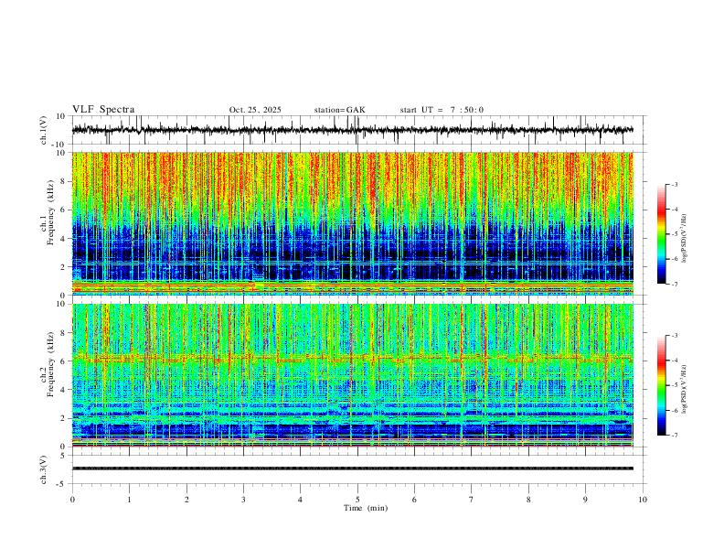Screen dimensions: 724x560
Task: Select the date "Oct. 25, 2025"
Action: pos(255,110)
